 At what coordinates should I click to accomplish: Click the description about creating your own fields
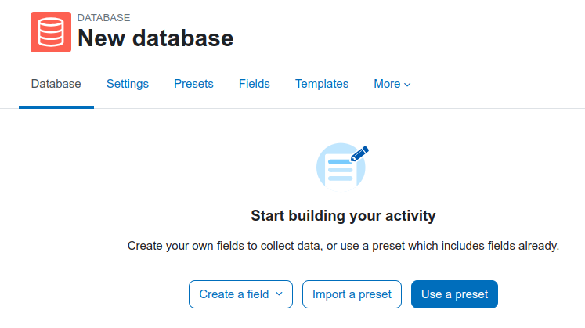(343, 246)
